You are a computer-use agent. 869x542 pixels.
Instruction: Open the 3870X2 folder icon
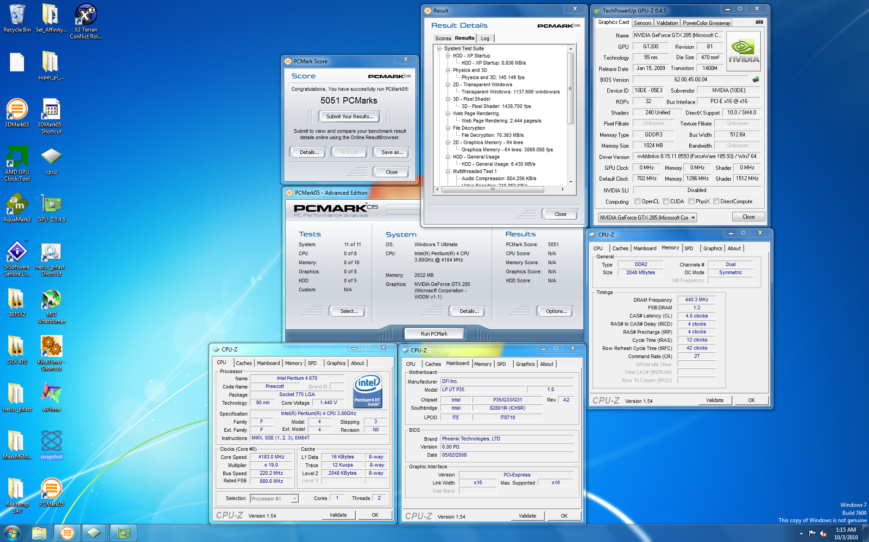click(17, 303)
